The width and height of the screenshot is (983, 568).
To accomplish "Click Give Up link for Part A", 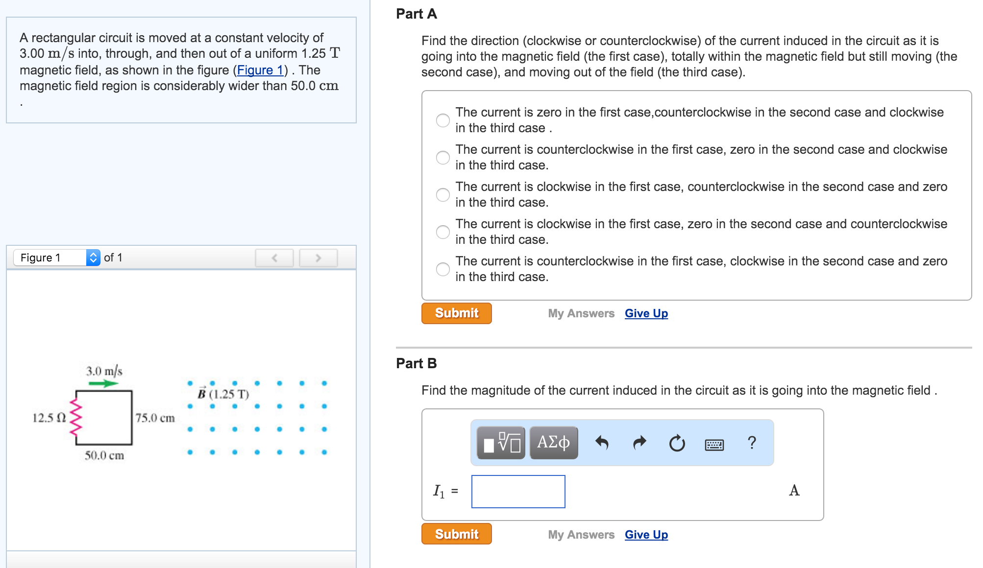I will click(646, 313).
